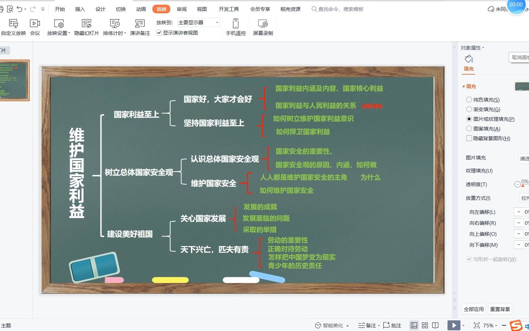Screen dimensions: 529x331
Task: Open the 设计 ribbon tab
Action: [x=100, y=9]
